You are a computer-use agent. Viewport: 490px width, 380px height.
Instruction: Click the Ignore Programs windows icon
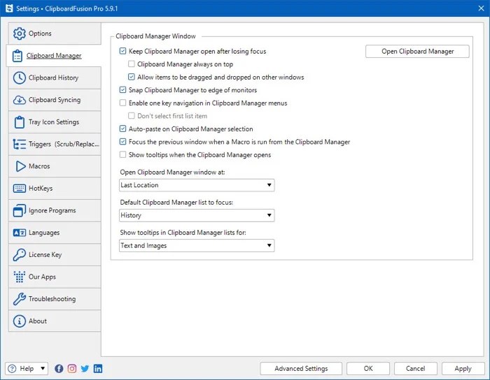click(20, 210)
